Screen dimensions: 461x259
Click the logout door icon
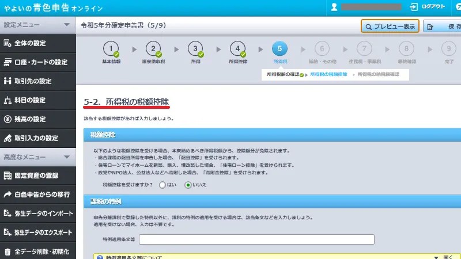[414, 7]
